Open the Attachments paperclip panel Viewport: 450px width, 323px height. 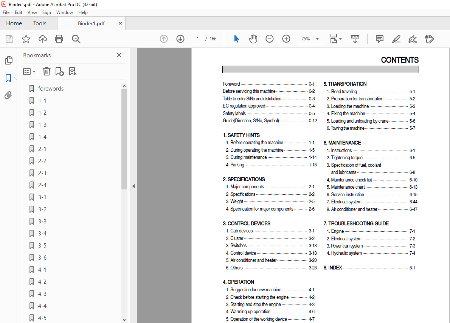point(8,95)
